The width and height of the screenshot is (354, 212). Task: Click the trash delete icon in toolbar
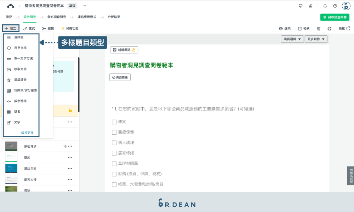pos(319,29)
